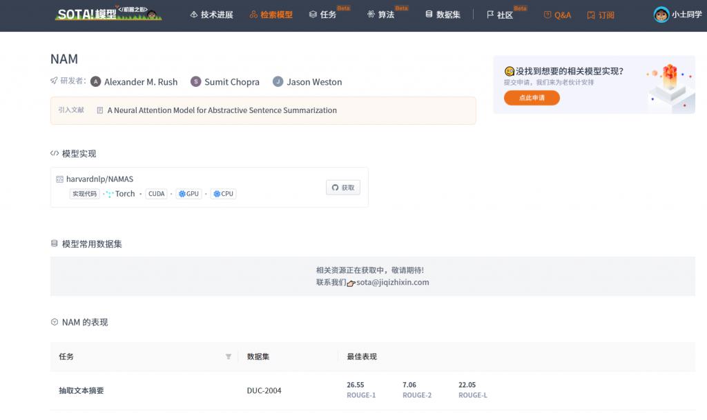This screenshot has width=707, height=420.
Task: Click the 模型实现 code icon
Action: [55, 154]
